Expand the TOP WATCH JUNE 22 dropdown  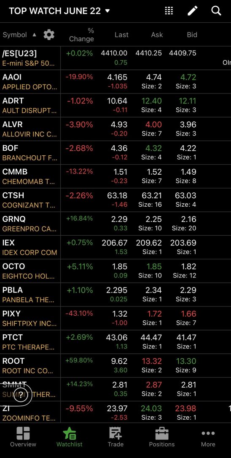tap(59, 11)
